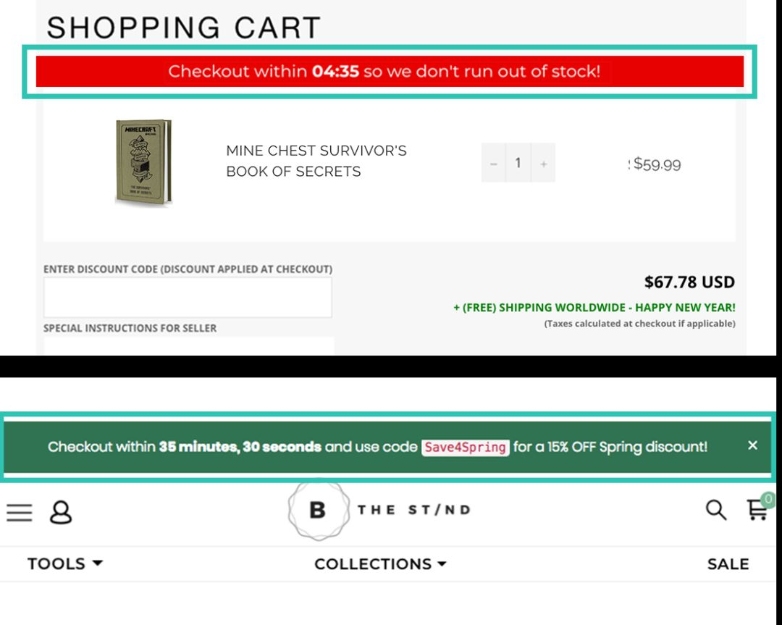Click the special instructions text box

(188, 346)
